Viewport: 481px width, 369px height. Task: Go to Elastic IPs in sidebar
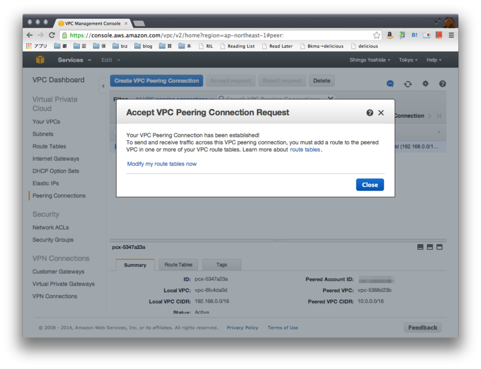(46, 183)
